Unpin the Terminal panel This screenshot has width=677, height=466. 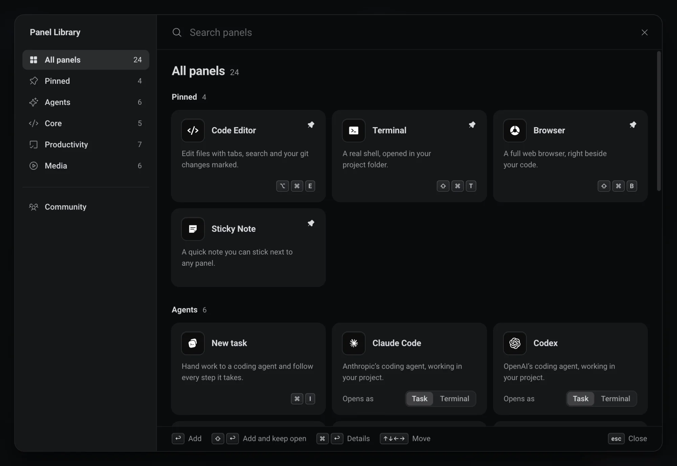(x=472, y=125)
